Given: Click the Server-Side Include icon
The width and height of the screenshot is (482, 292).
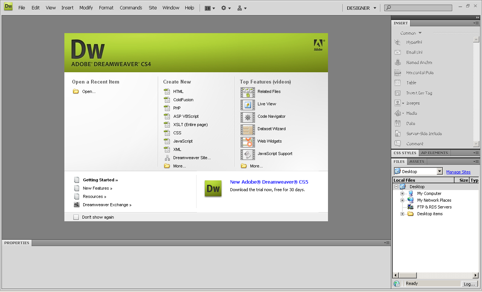Looking at the screenshot, I should (x=398, y=134).
